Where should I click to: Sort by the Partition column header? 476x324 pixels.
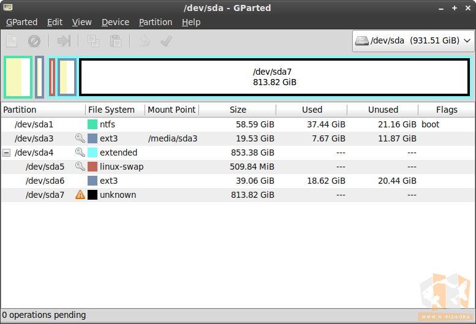[43, 110]
